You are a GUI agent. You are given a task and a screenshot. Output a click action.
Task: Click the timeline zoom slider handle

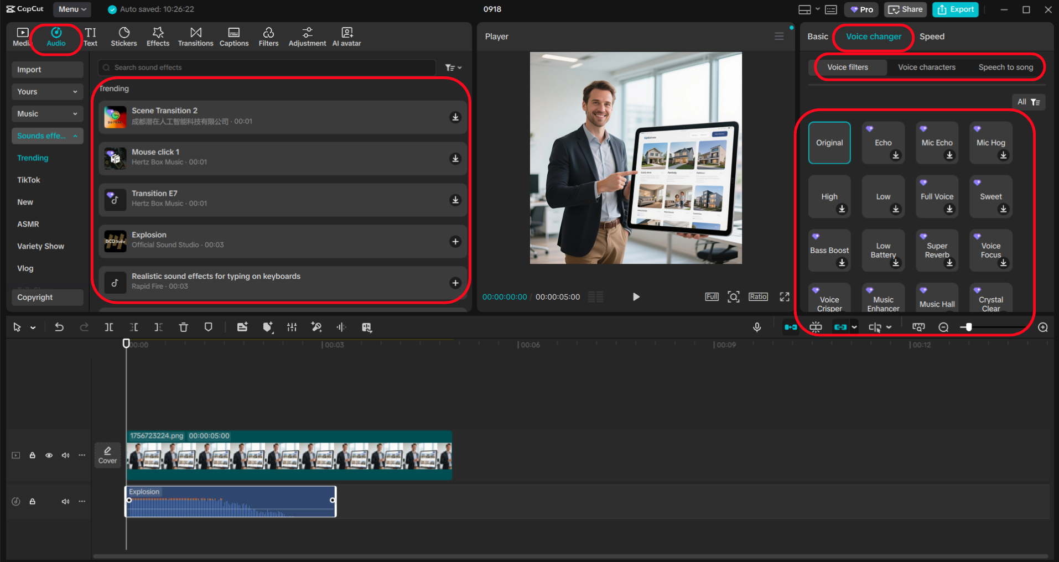tap(968, 327)
